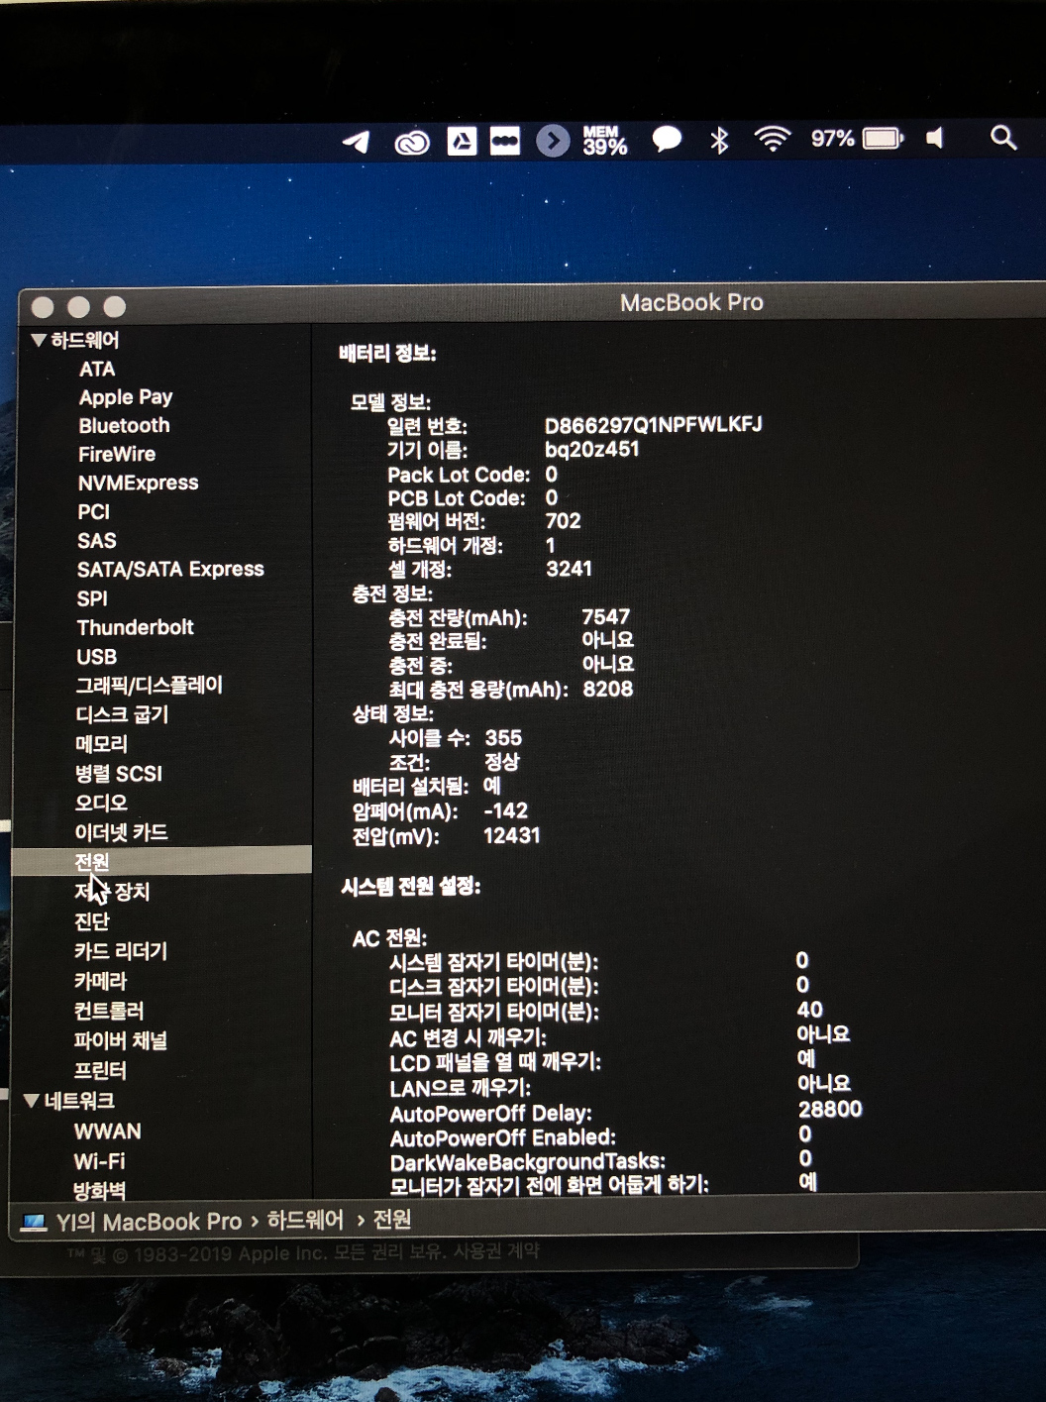Open the Creative Cloud menu bar icon
This screenshot has width=1046, height=1402.
click(411, 144)
